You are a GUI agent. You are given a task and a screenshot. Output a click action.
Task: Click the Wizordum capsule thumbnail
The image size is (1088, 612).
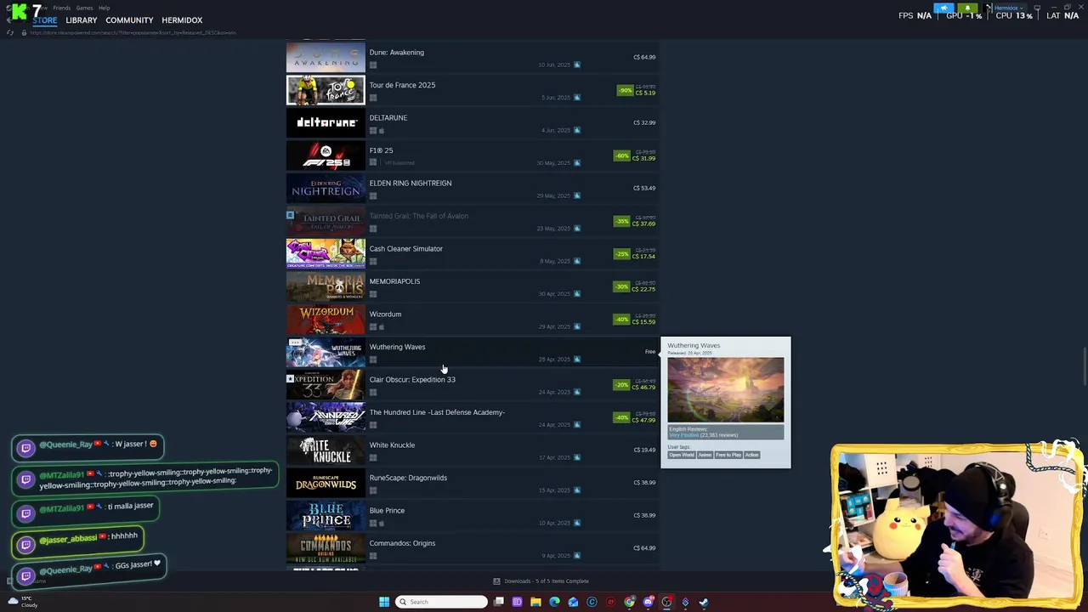pyautogui.click(x=326, y=320)
